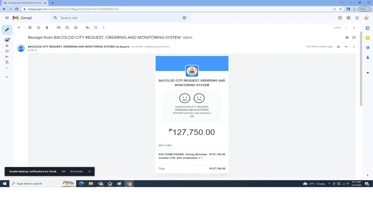The height and width of the screenshot is (203, 373).
Task: Open Snoozed mail in the sidebar
Action: click(x=7, y=51)
